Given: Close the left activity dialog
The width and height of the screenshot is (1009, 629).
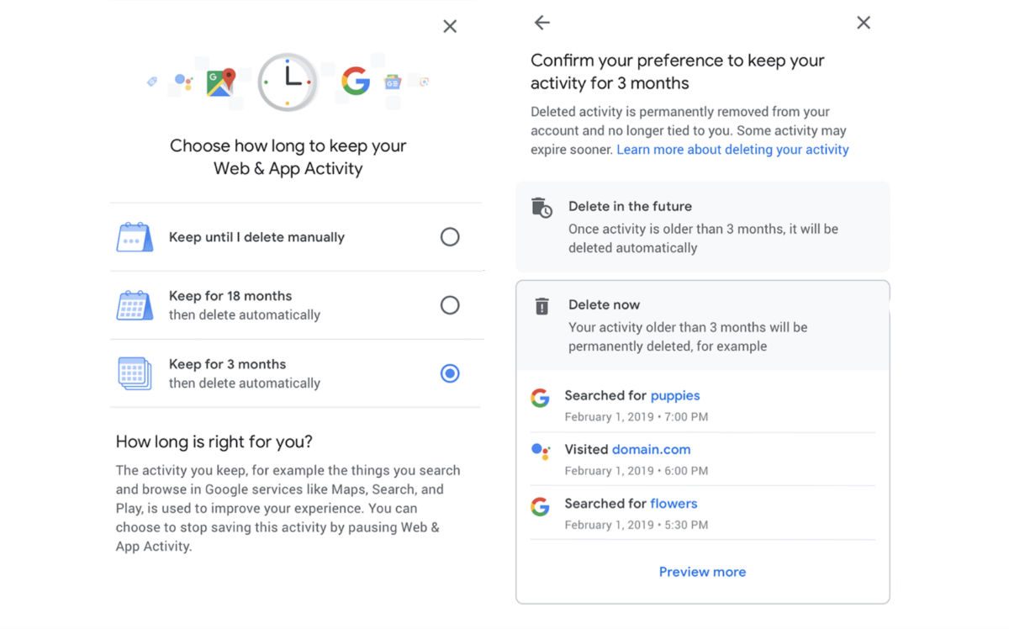Looking at the screenshot, I should pyautogui.click(x=450, y=27).
